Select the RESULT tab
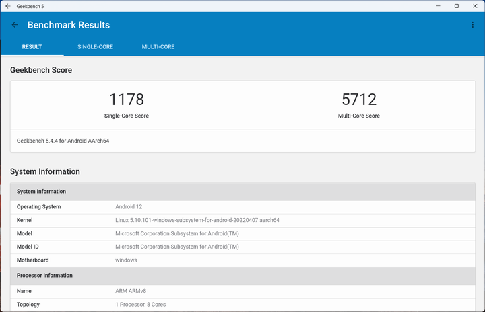This screenshot has width=485, height=312. 32,47
